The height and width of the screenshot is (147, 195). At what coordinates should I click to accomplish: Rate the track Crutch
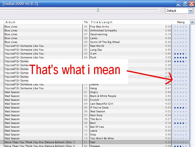[x=181, y=100]
